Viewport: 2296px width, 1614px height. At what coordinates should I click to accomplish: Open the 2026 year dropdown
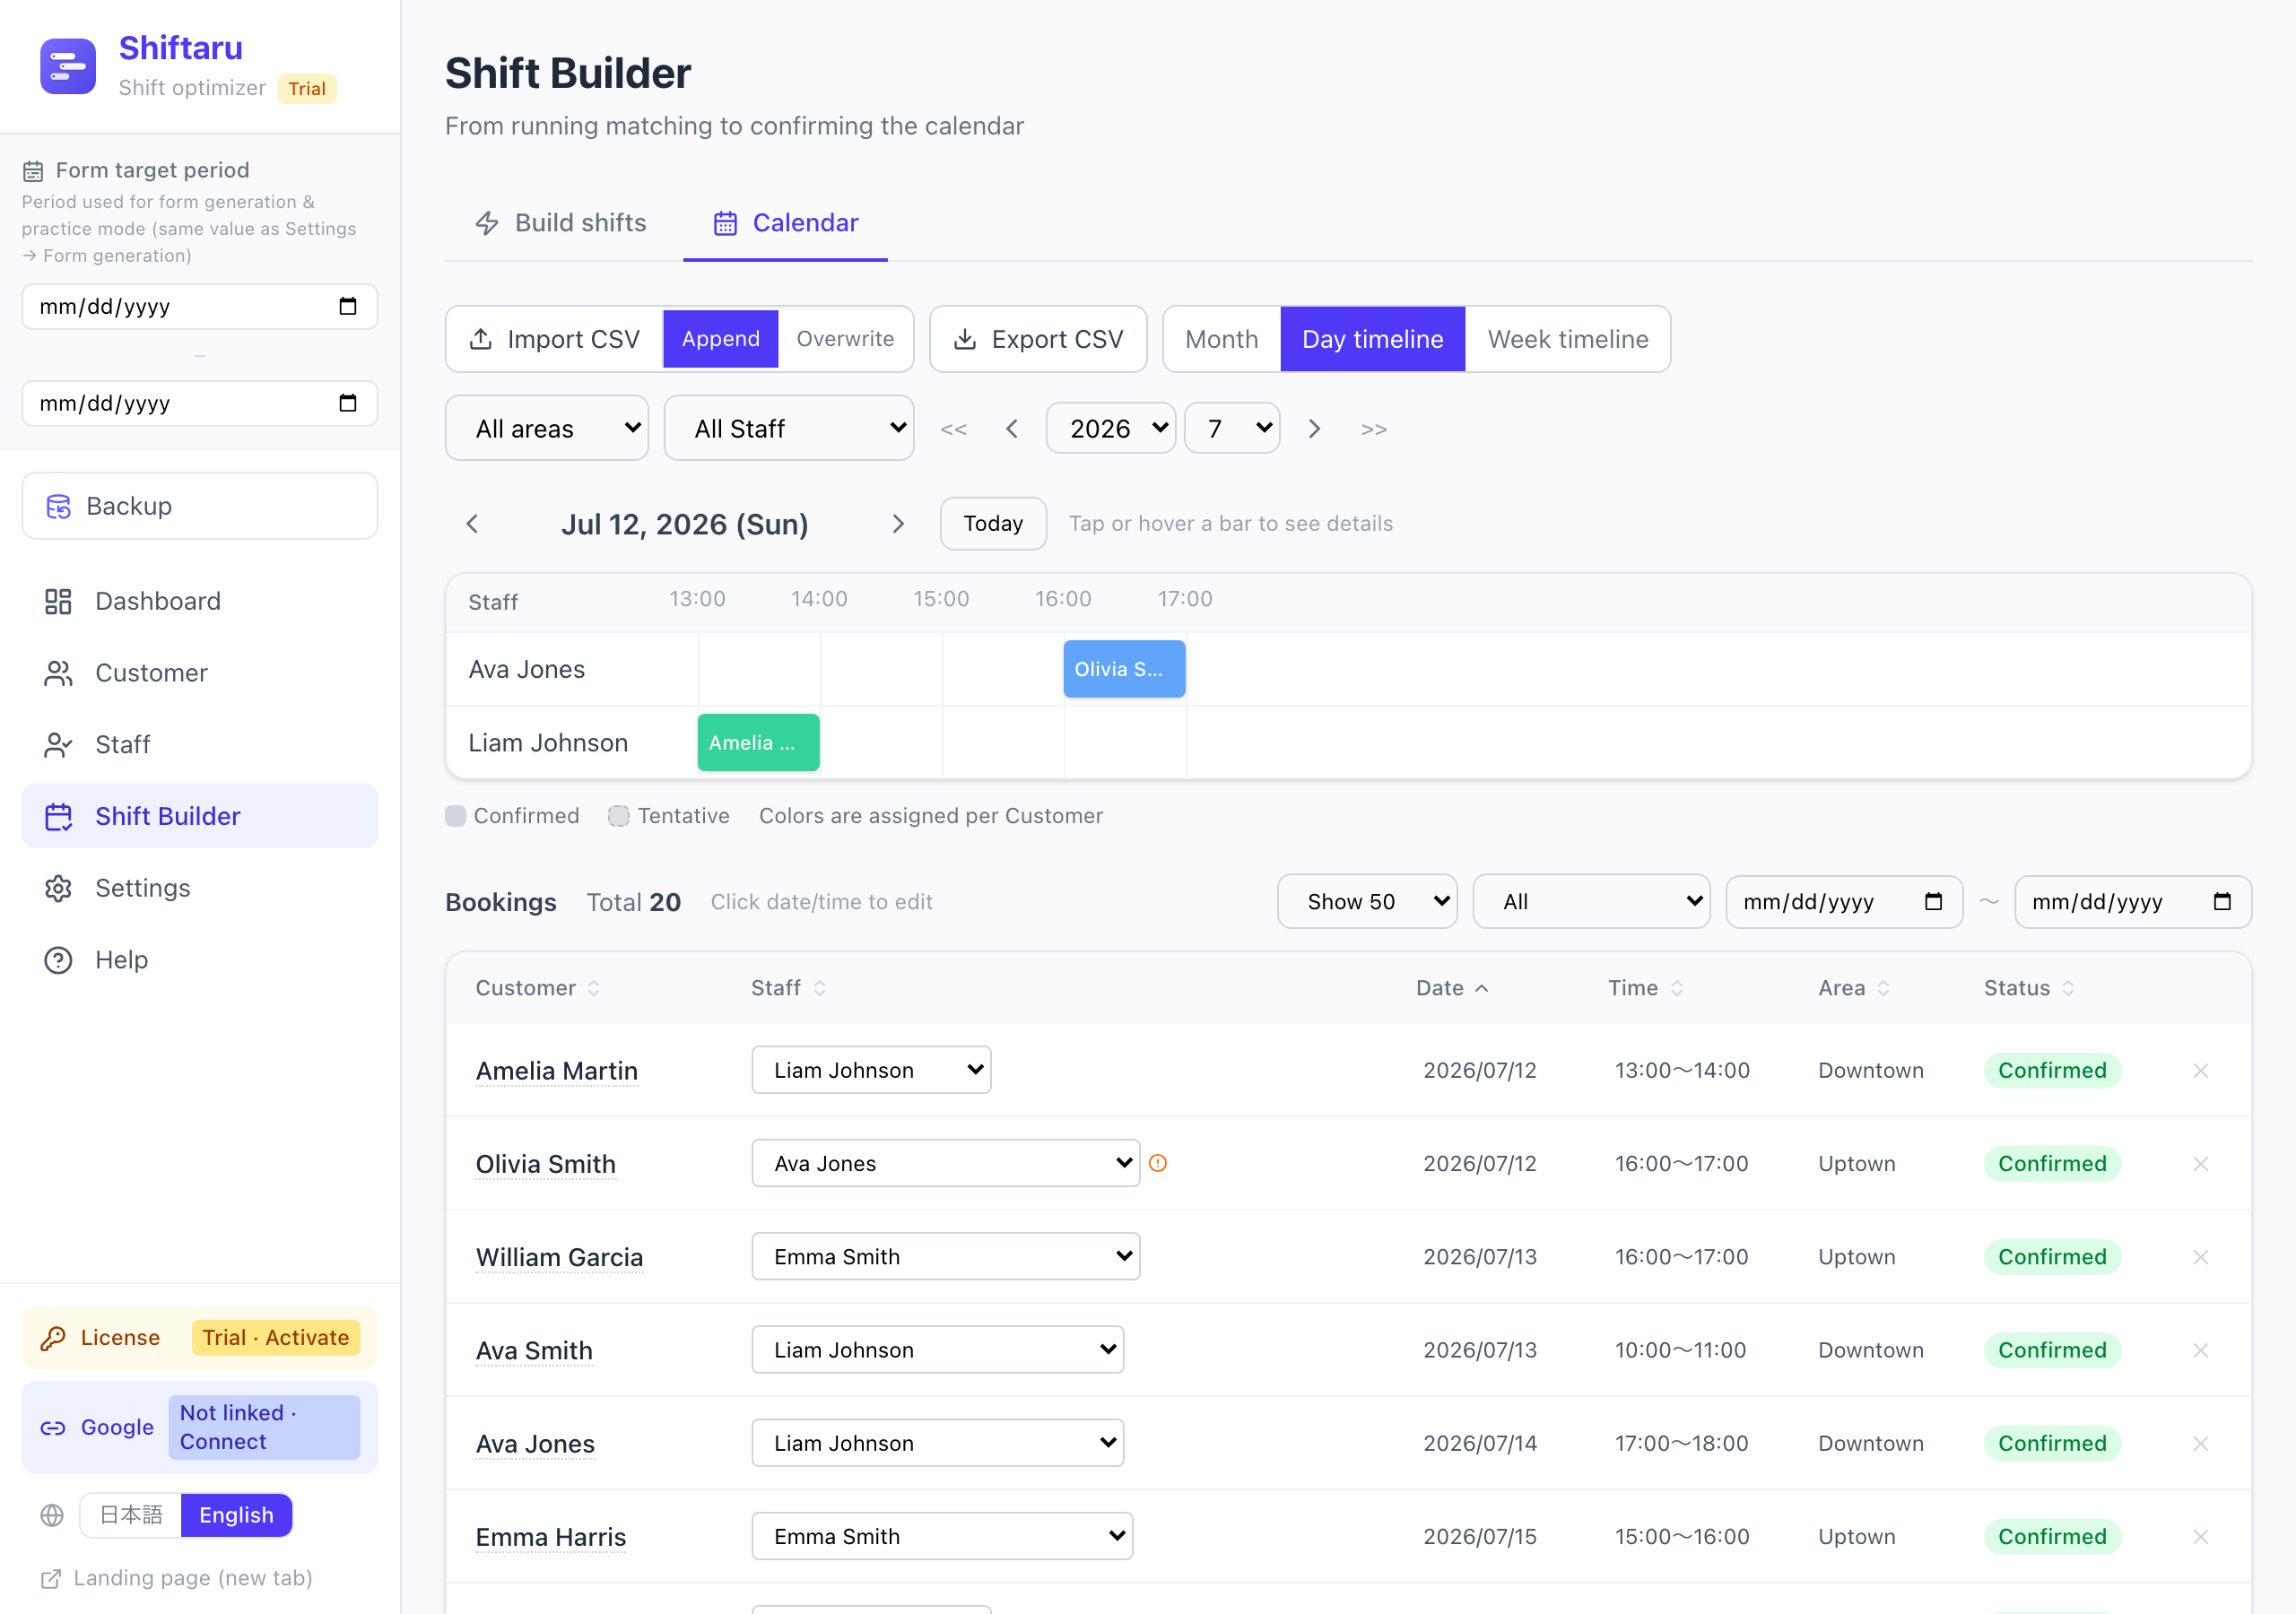click(x=1111, y=428)
